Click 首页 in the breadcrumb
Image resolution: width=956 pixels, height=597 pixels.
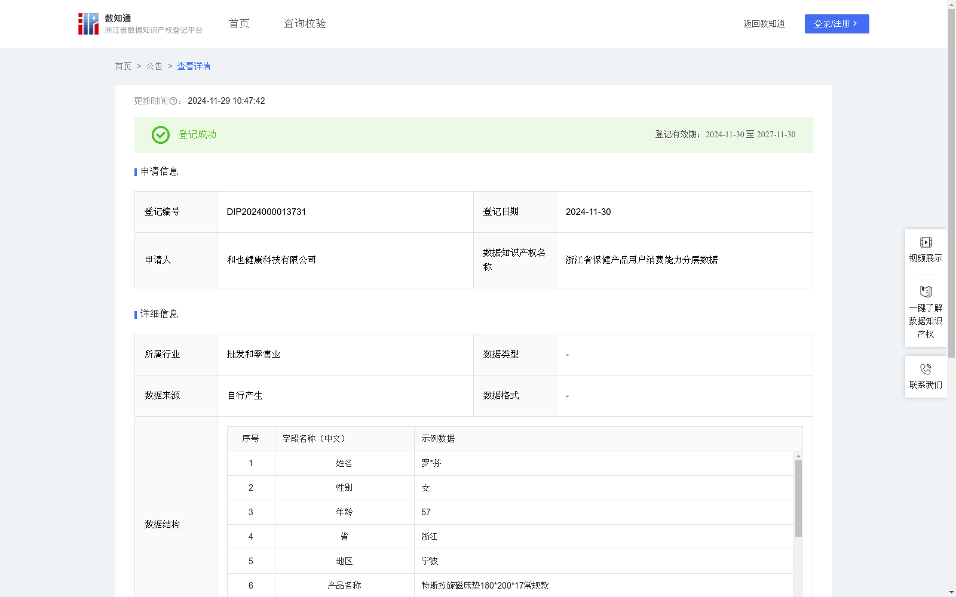pos(123,66)
